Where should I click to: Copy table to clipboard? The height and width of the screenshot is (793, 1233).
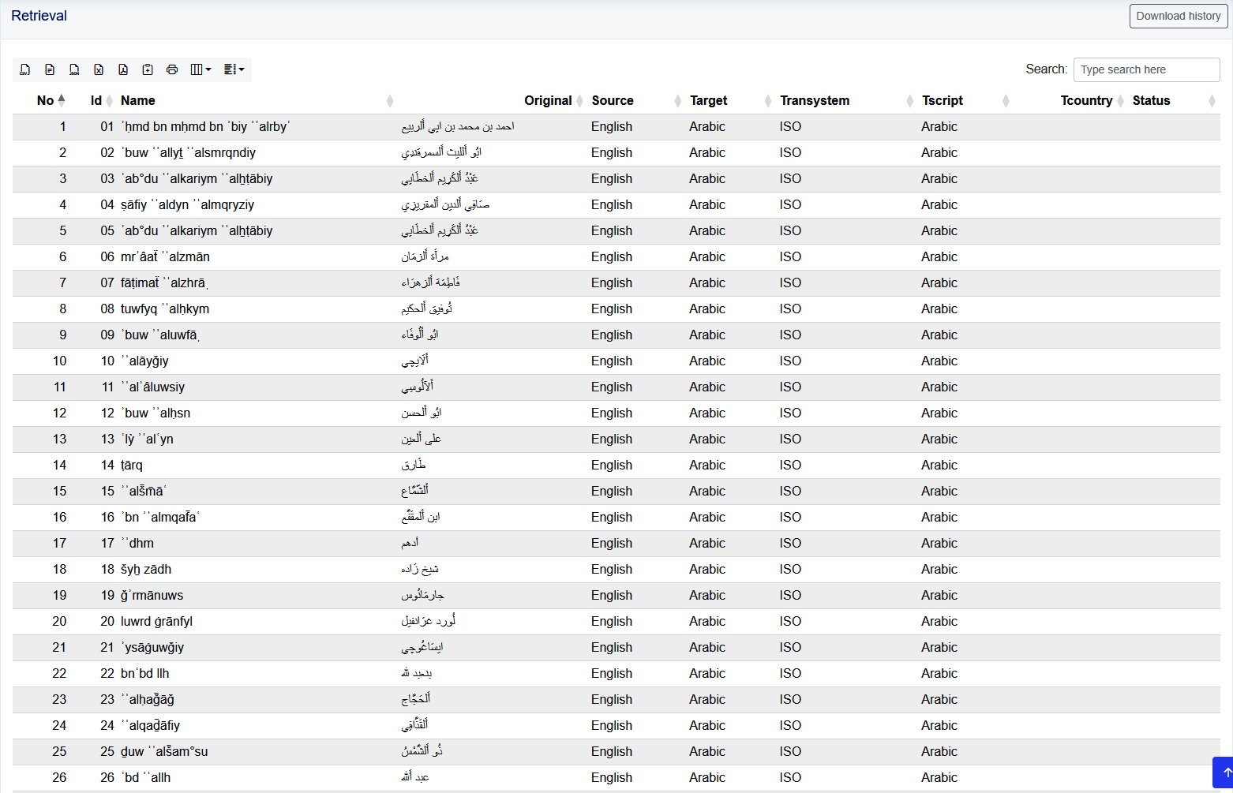point(148,69)
